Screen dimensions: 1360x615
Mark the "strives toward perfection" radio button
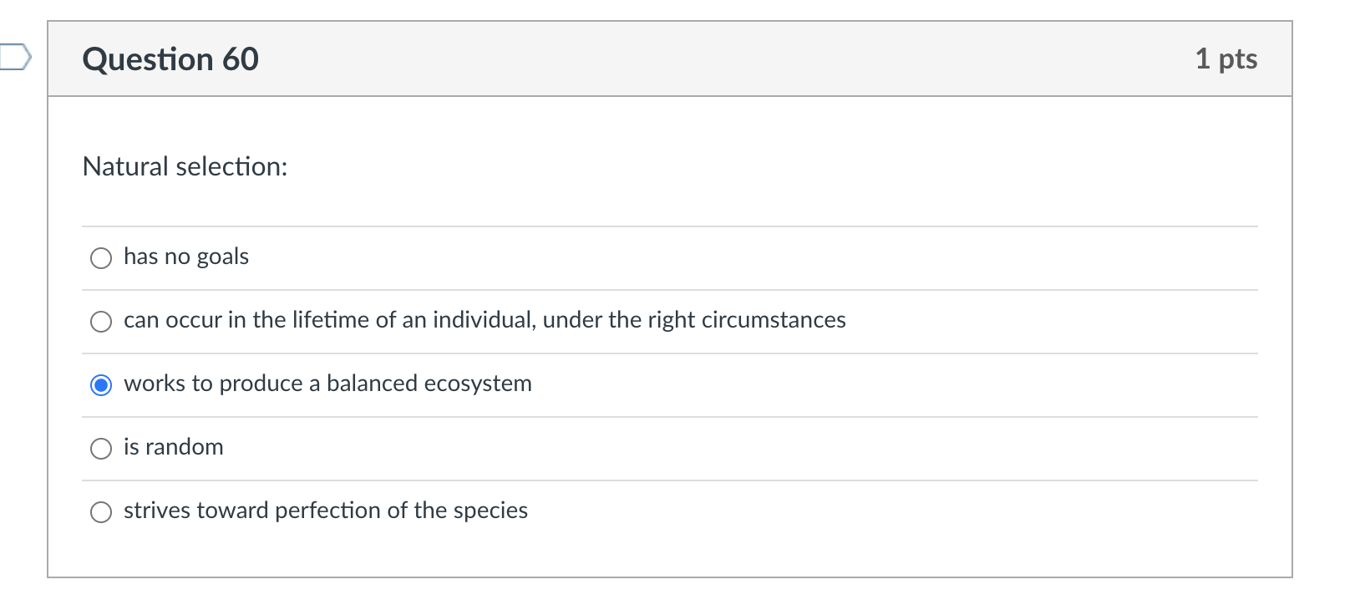click(101, 512)
